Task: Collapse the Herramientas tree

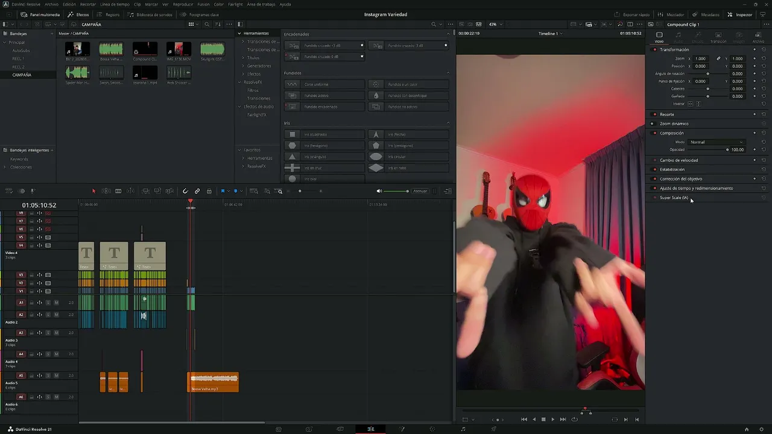Action: (239, 33)
